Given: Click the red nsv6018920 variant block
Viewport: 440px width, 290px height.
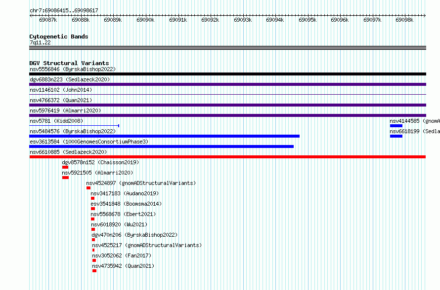Looking at the screenshot, I should [x=93, y=229].
